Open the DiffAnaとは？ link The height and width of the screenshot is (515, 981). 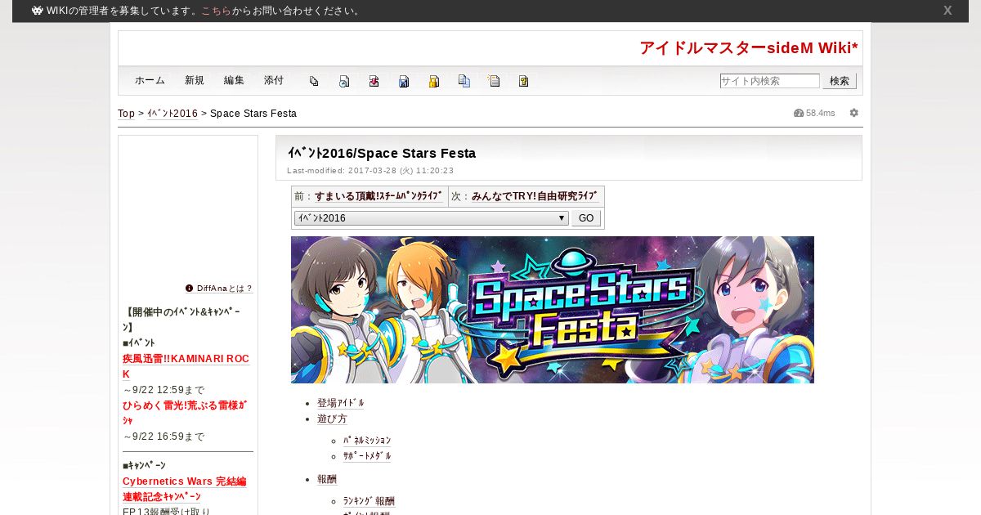(225, 289)
